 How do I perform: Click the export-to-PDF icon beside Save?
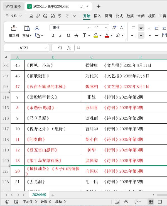tap(38, 16)
